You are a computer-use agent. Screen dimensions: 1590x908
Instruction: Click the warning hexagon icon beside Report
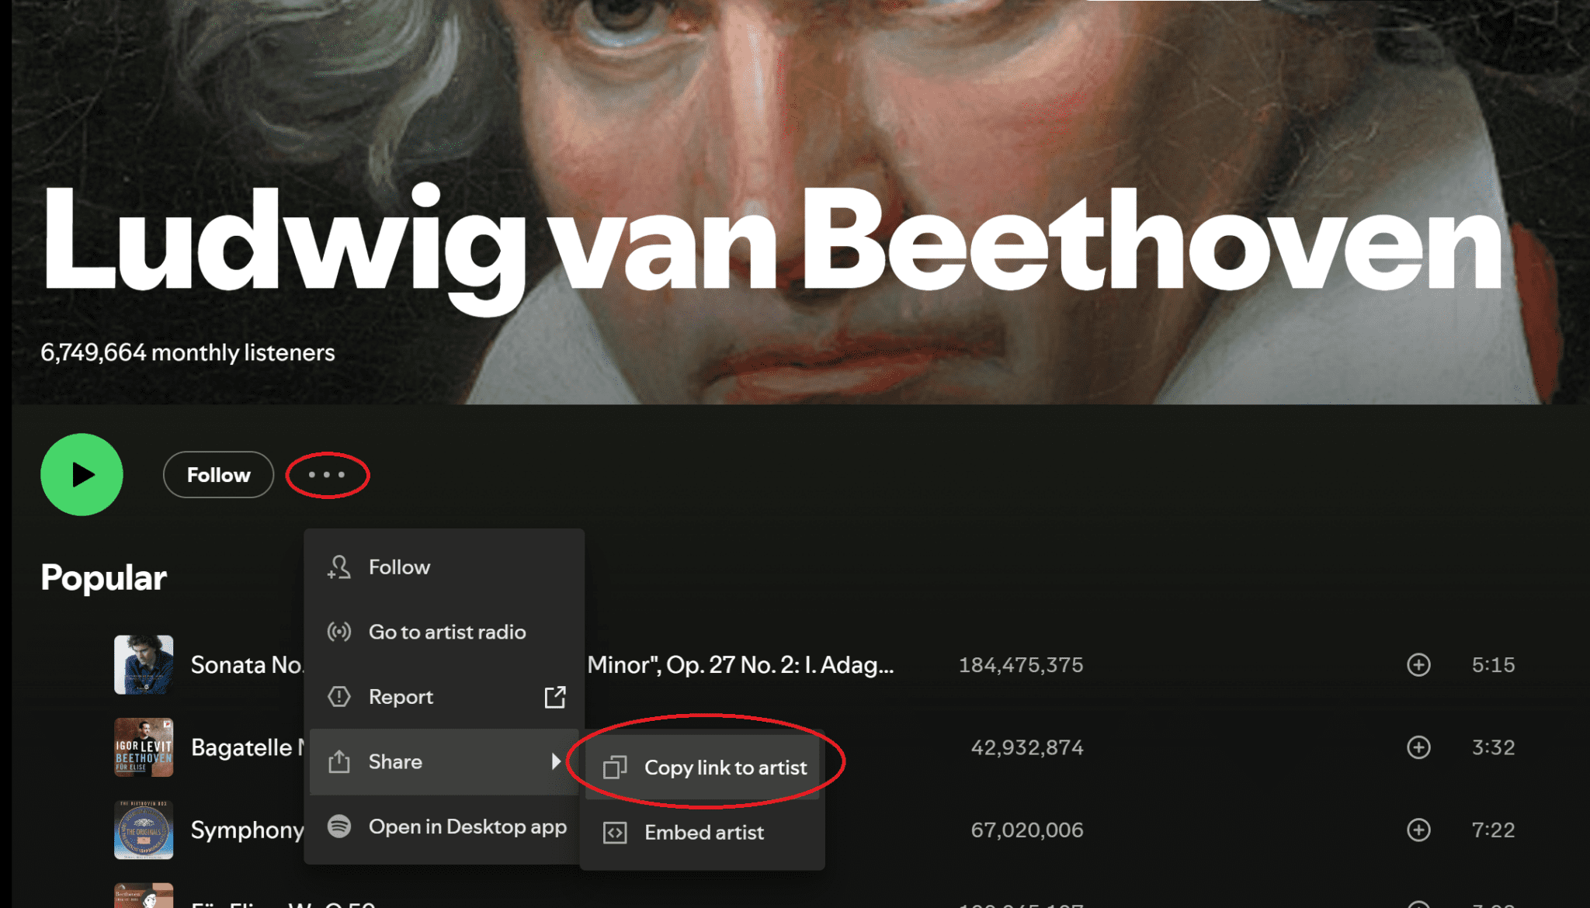339,696
